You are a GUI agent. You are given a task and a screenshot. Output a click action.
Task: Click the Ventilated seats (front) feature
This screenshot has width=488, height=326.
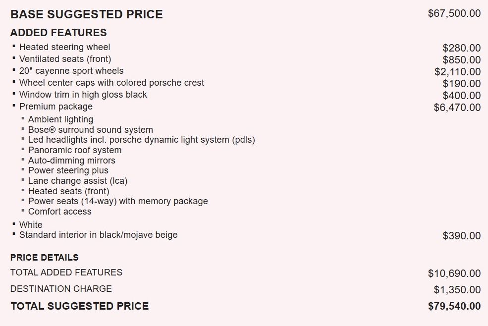[x=65, y=59]
